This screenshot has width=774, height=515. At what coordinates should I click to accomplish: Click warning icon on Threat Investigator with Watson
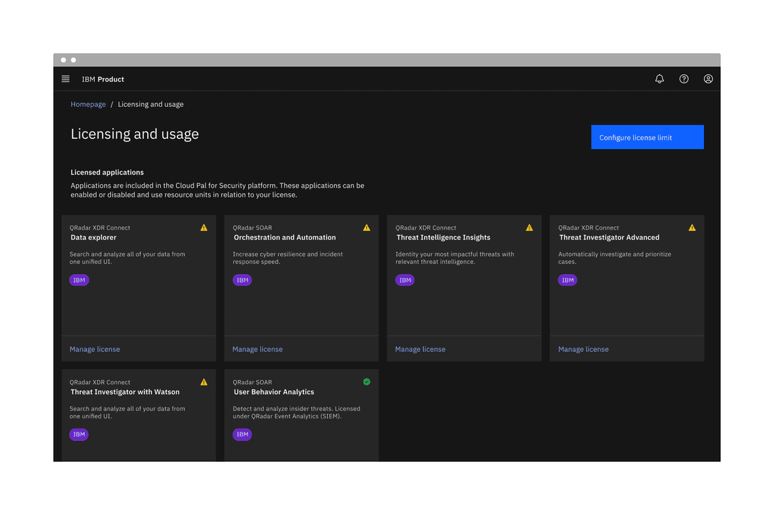point(204,382)
